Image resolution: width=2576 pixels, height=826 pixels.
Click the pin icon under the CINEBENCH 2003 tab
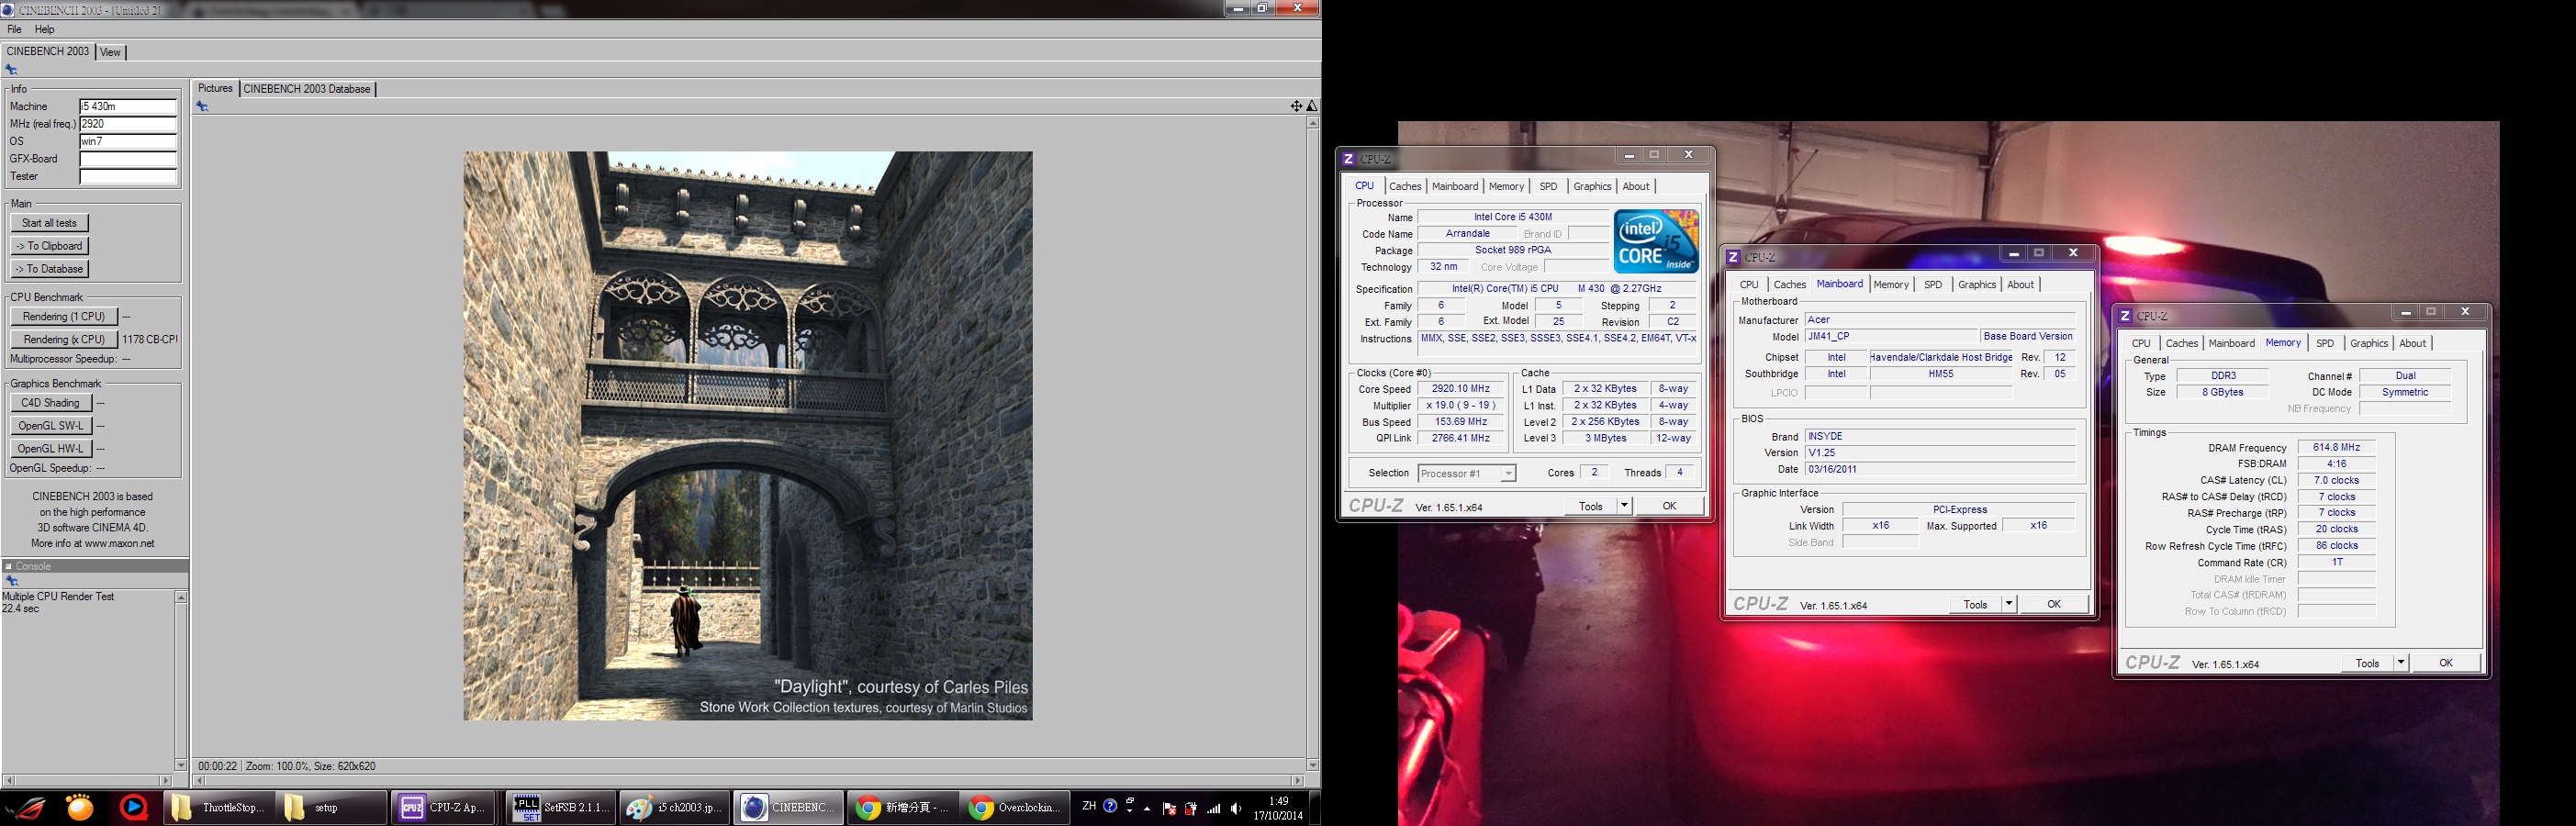click(x=11, y=70)
